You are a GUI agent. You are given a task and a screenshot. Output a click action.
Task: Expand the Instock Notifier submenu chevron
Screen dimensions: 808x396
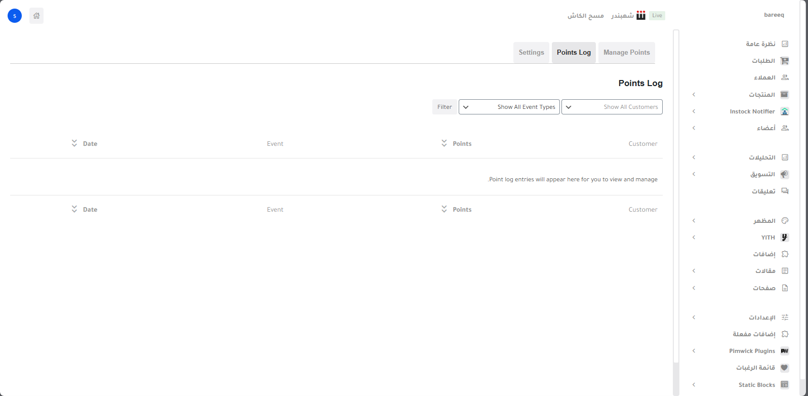coord(694,111)
